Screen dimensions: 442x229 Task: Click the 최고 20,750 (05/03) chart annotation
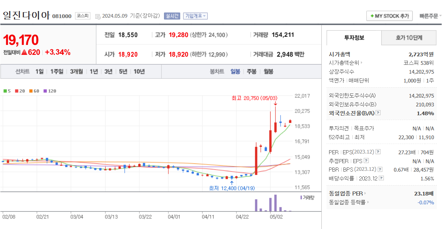point(254,98)
